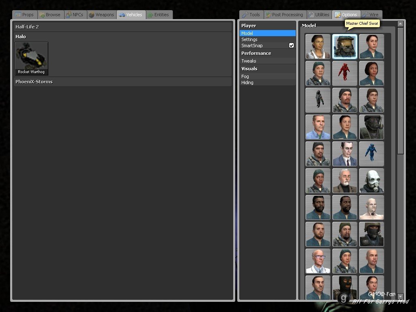The height and width of the screenshot is (312, 416).
Task: Select the dark Combine gas mask soldier
Action: click(371, 127)
